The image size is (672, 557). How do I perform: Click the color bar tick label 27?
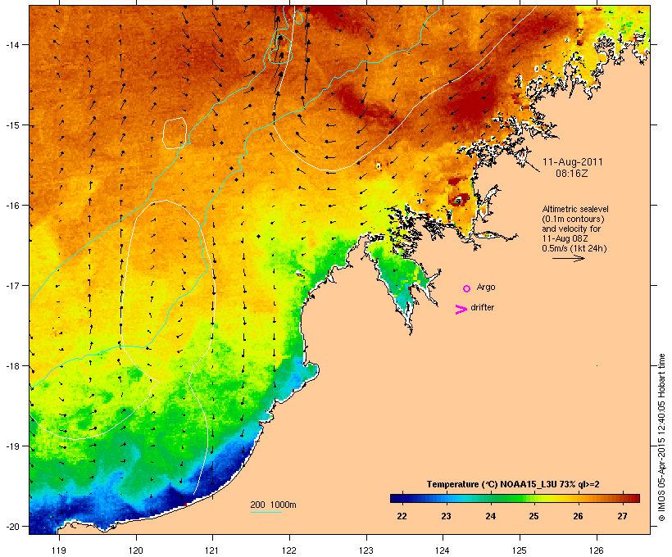pos(622,516)
